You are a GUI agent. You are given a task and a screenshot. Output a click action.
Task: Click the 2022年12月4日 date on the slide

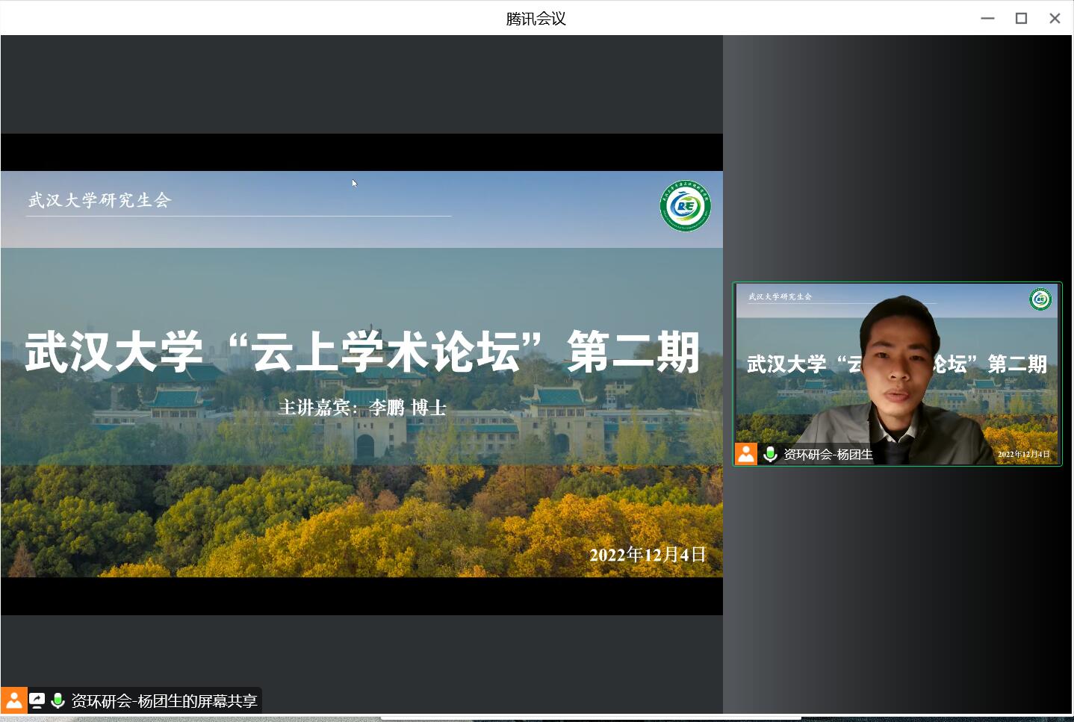[x=648, y=555]
